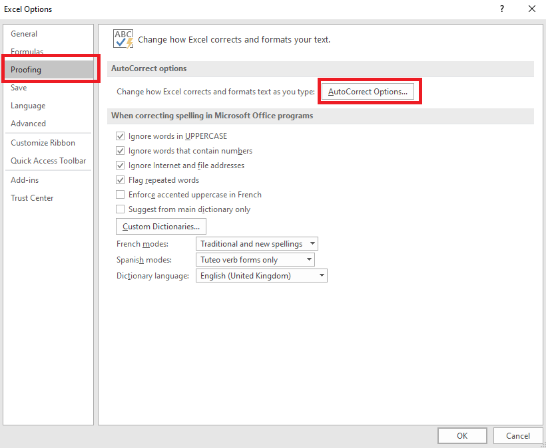Viewport: 546px width, 448px height.
Task: Click Cancel to discard changes
Action: click(x=518, y=436)
